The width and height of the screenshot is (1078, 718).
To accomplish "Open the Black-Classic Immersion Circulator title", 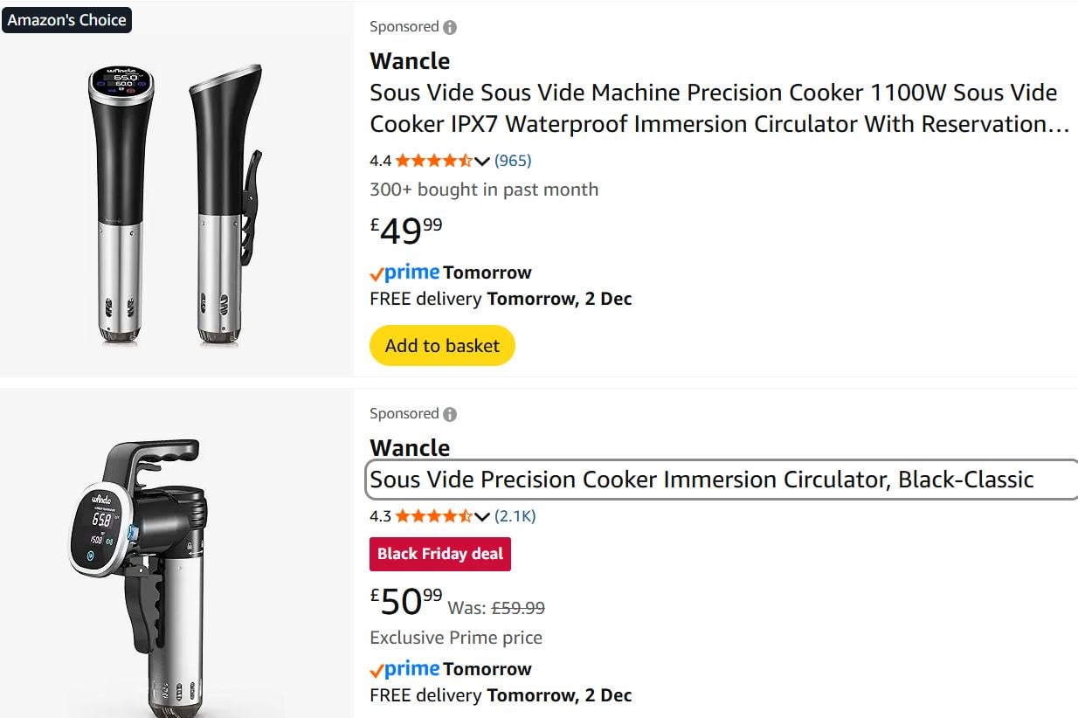I will (701, 480).
